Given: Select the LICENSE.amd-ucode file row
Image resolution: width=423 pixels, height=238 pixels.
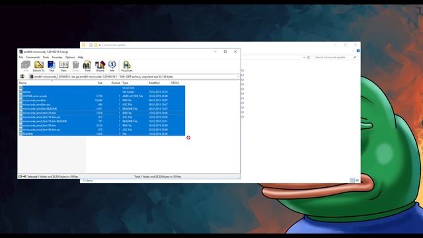Looking at the screenshot, I should point(102,96).
